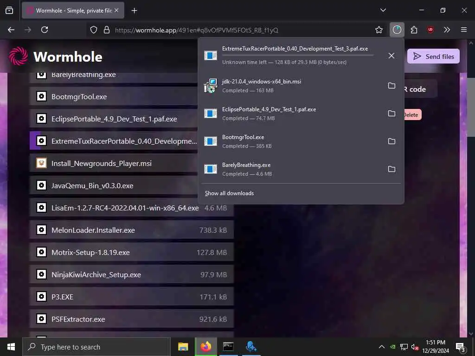Viewport: 475px width, 356px height.
Task: Select the ExtremeTuxRacerPortable row in file list
Action: coord(114,141)
